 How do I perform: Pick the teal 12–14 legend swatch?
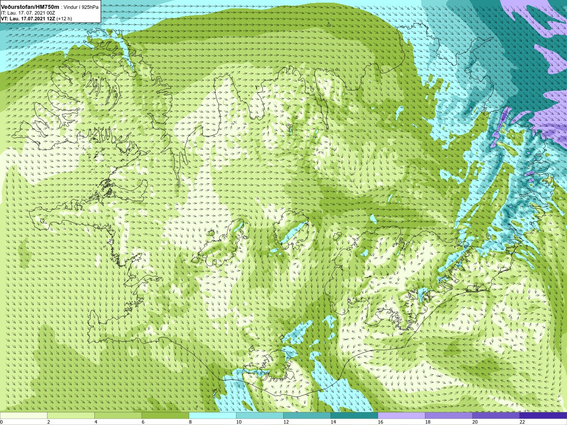click(x=307, y=415)
